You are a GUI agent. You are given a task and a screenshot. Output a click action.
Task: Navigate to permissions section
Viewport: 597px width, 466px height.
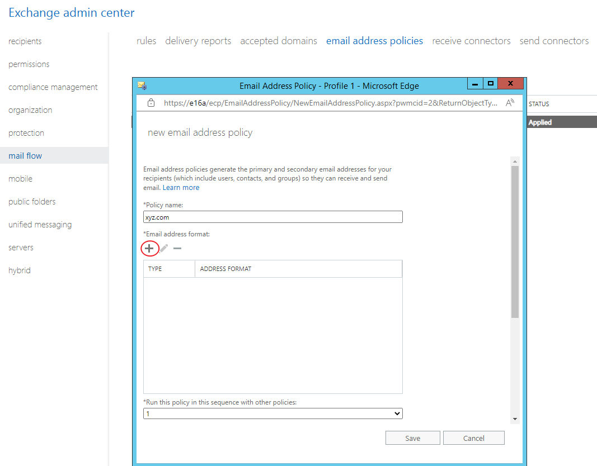(29, 64)
